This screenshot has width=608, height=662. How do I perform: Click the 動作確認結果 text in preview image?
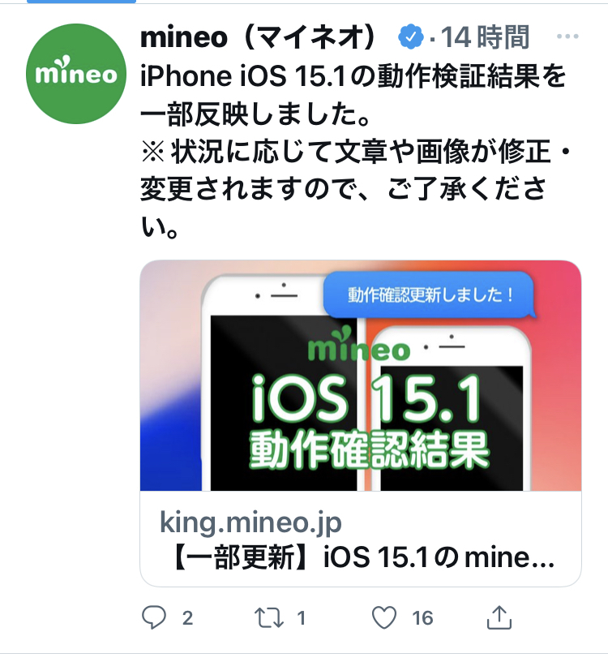pos(369,450)
